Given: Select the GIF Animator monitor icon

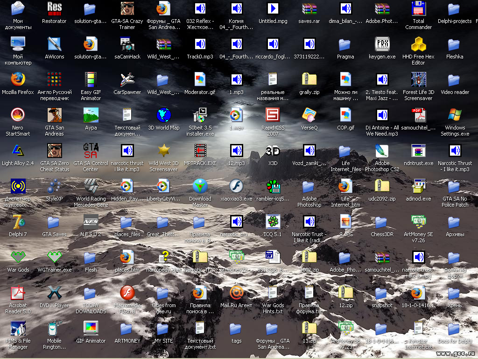Looking at the screenshot, I should click(91, 328).
